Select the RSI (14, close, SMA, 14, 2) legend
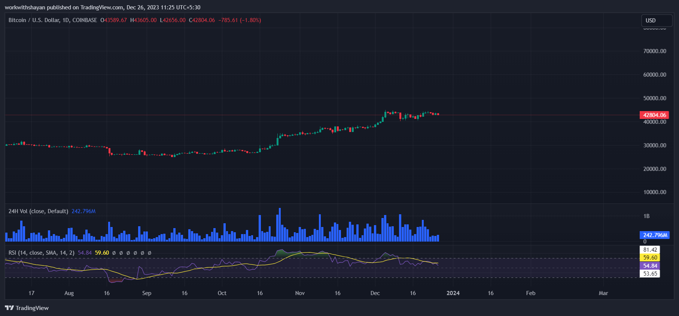The image size is (679, 316). coord(41,253)
